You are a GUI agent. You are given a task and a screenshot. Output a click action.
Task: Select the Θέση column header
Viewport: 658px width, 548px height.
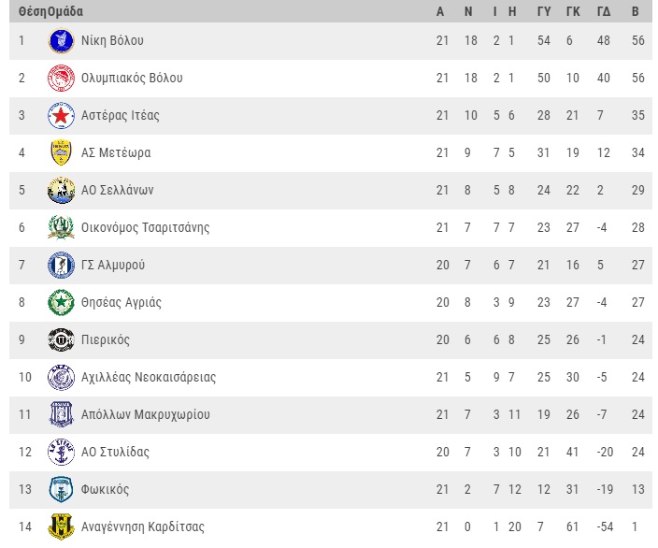pos(33,11)
